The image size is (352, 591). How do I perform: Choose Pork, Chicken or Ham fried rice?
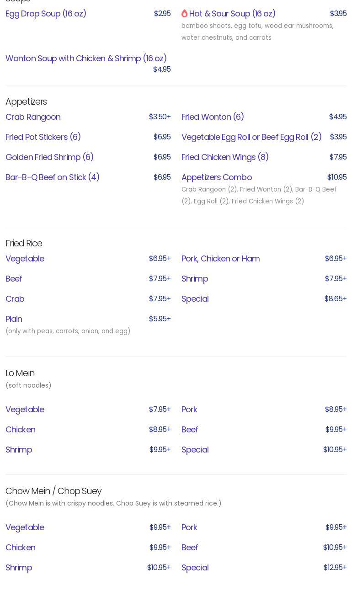220,259
